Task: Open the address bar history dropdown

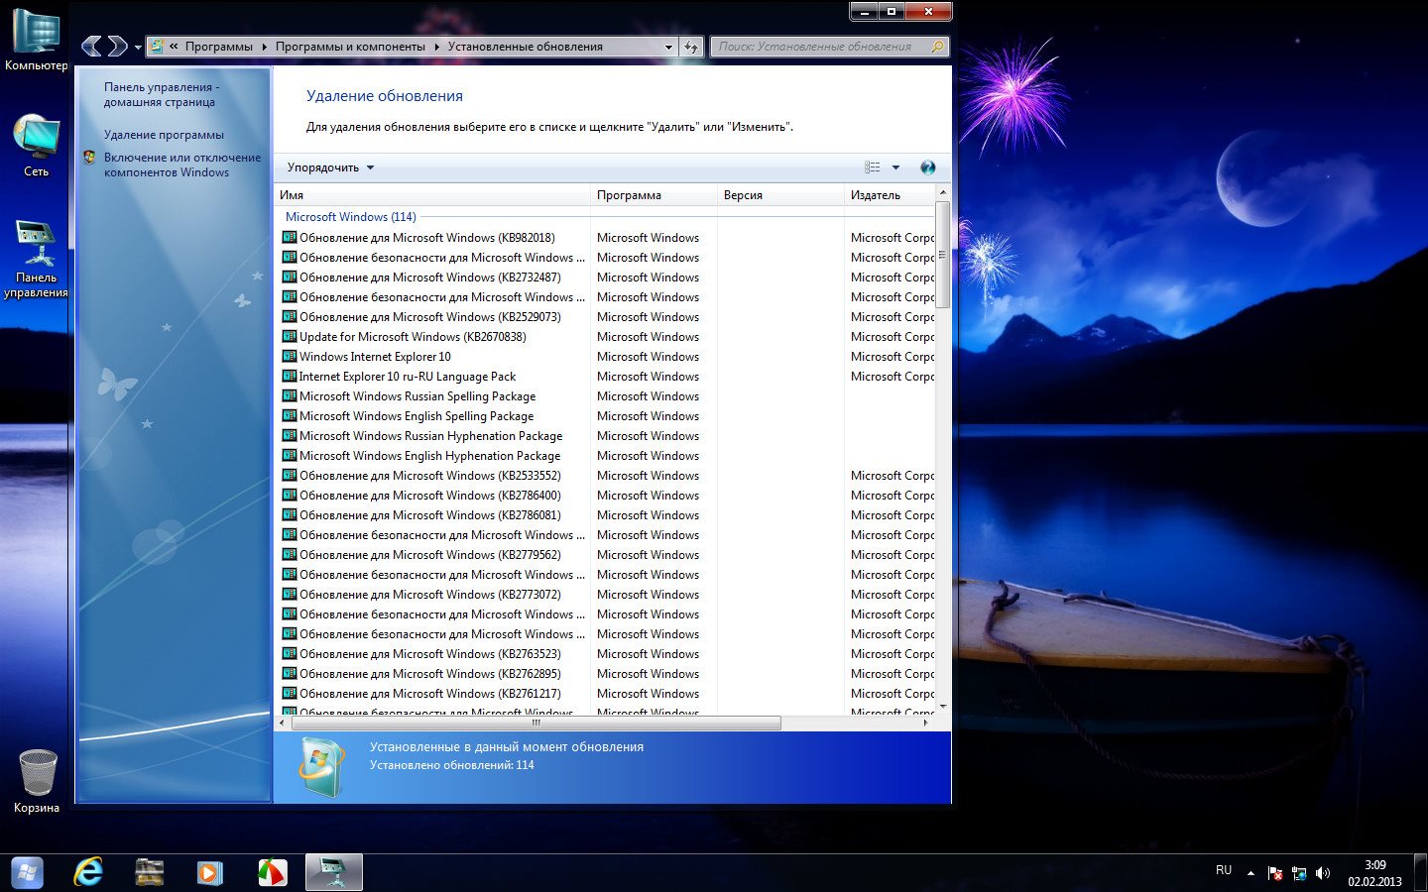Action: 668,47
